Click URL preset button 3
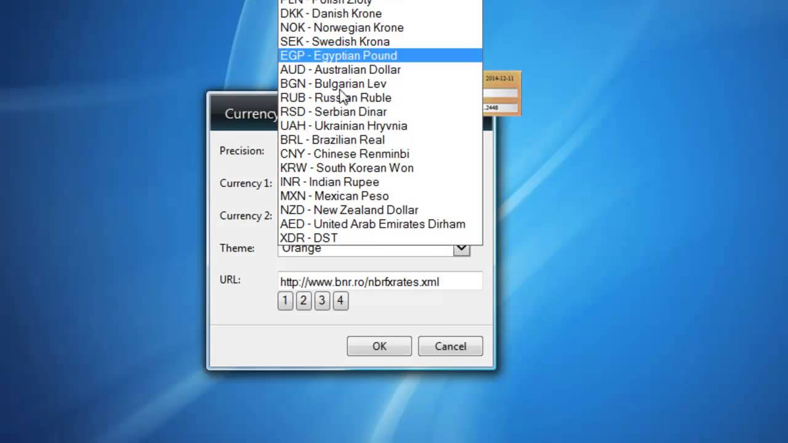This screenshot has width=788, height=443. (x=322, y=301)
